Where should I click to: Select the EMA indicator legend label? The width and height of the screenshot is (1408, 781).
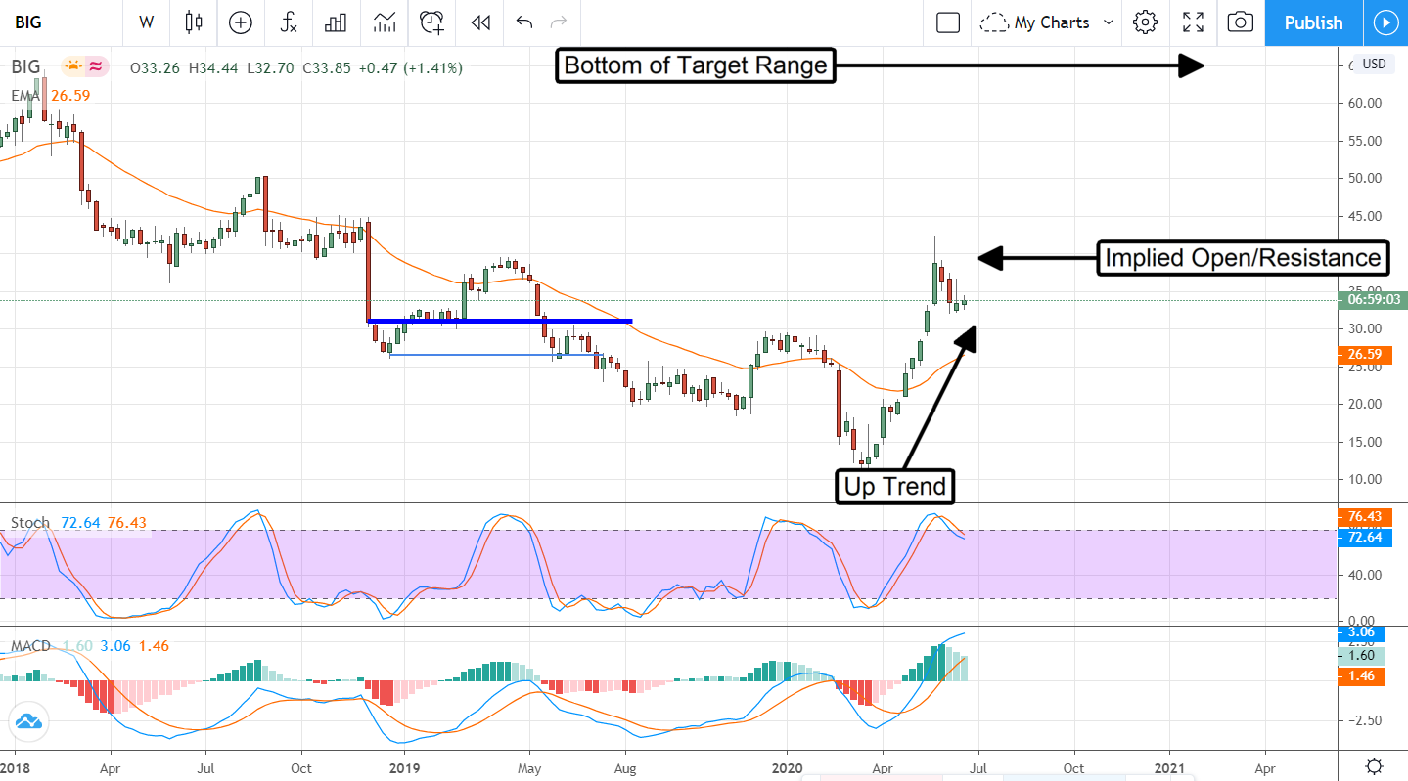[23, 95]
